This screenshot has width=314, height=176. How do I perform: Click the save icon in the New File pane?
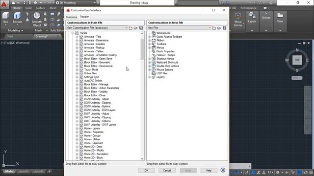[225, 28]
